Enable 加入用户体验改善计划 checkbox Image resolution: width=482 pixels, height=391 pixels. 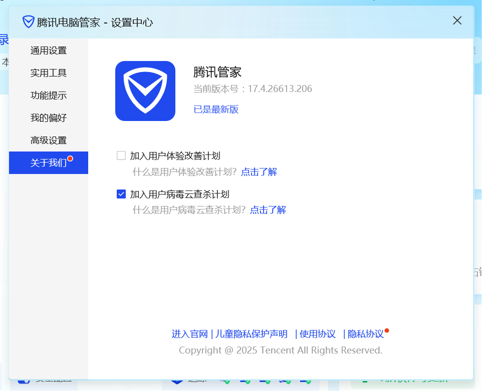pyautogui.click(x=121, y=155)
